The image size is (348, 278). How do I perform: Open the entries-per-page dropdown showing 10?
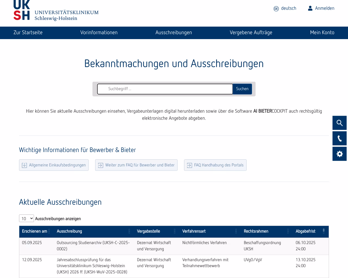26,218
